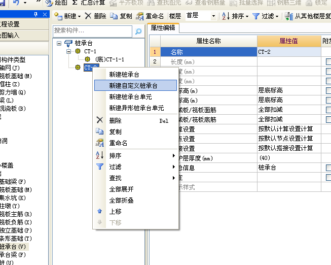Screen dimensions: 331x265
Task: Click the 排序 A-Z icon in toolbar
Action: click(x=226, y=16)
